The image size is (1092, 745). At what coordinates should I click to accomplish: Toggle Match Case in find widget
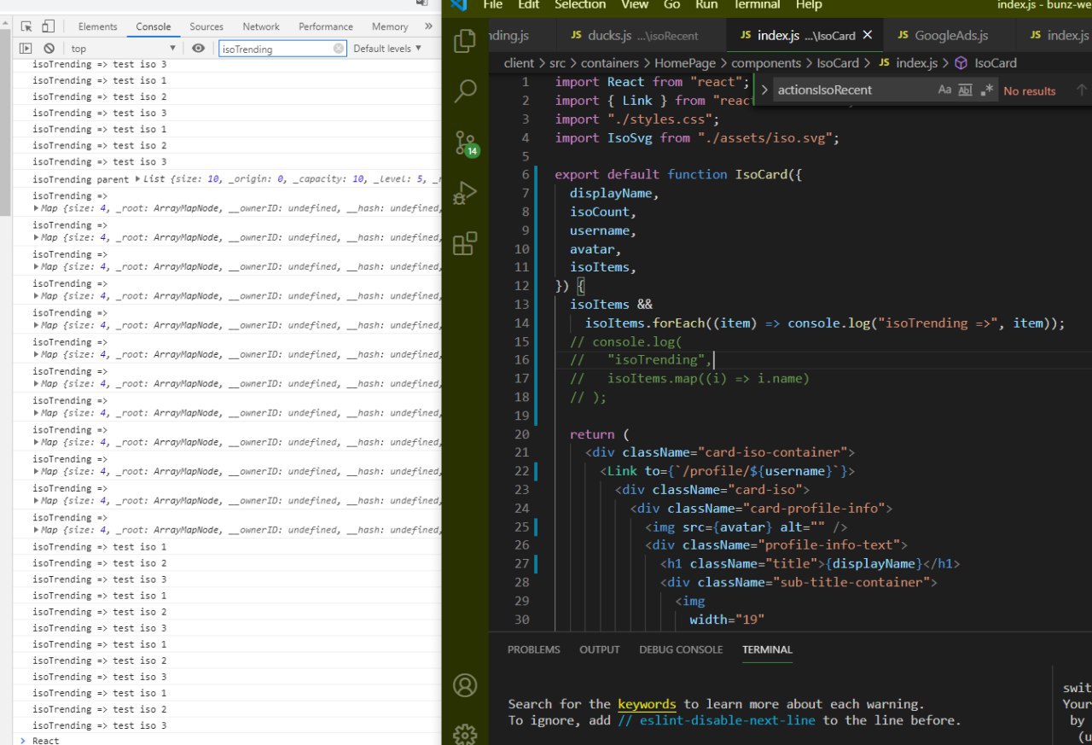tap(944, 90)
